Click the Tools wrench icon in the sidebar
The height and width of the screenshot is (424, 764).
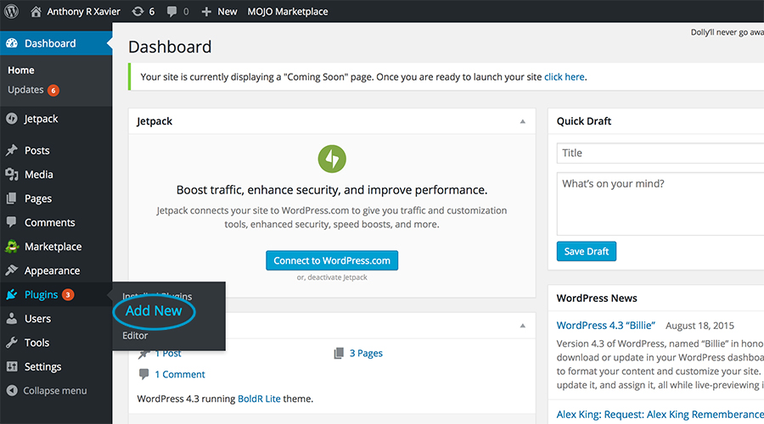[x=12, y=343]
